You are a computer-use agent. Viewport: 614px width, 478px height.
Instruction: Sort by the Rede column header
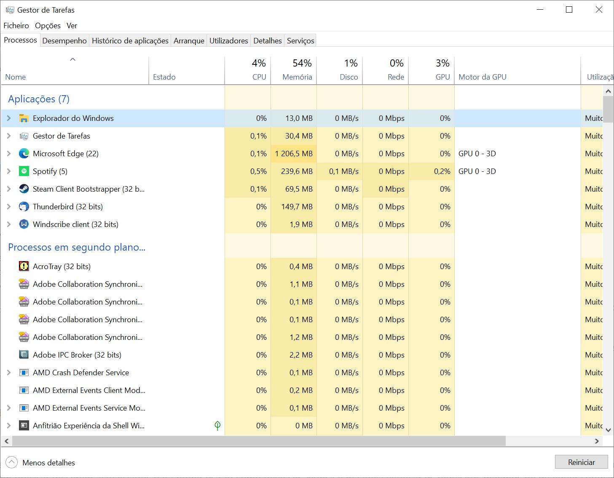(x=386, y=71)
